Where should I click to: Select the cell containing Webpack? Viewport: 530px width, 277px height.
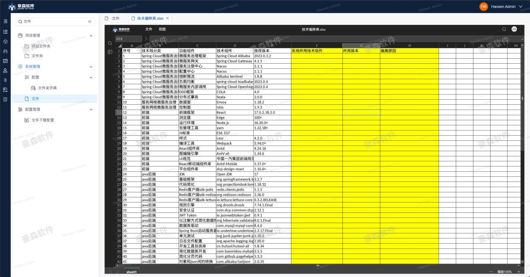[235, 143]
